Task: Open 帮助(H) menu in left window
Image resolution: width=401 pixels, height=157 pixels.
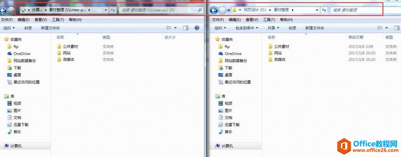Action: (75, 20)
